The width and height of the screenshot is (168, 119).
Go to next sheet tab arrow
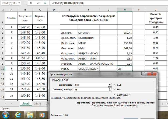click(x=11, y=104)
